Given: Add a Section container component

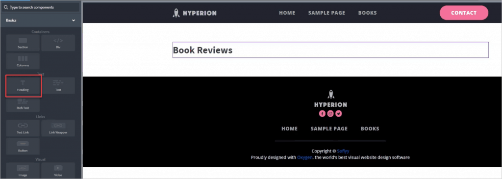Looking at the screenshot, I should pos(23,43).
